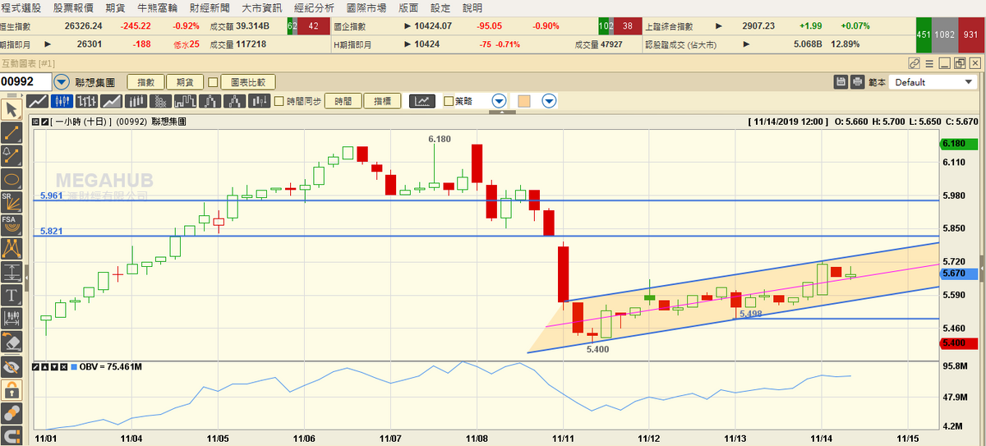Switch to line chart type
986x446 pixels.
coord(37,101)
